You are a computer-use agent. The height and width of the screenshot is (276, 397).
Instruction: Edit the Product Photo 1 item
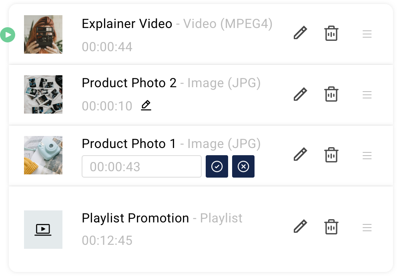click(300, 154)
